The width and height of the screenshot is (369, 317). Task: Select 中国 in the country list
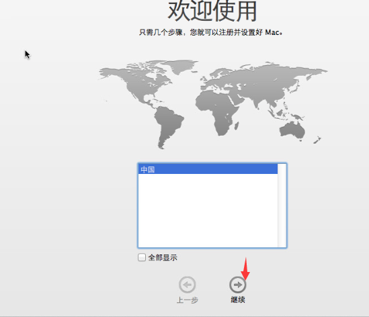(208, 169)
